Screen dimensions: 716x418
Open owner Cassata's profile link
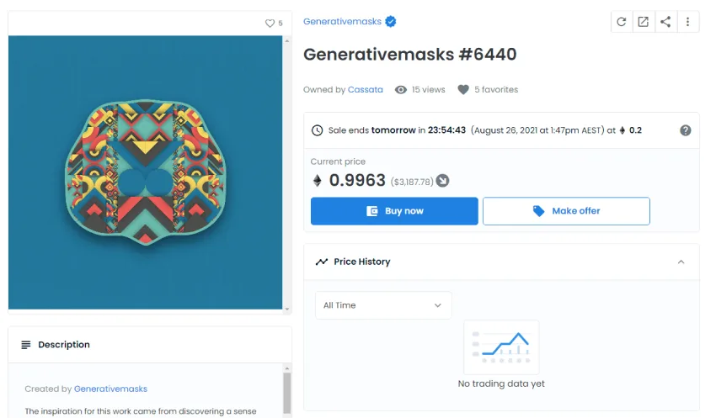tap(366, 90)
